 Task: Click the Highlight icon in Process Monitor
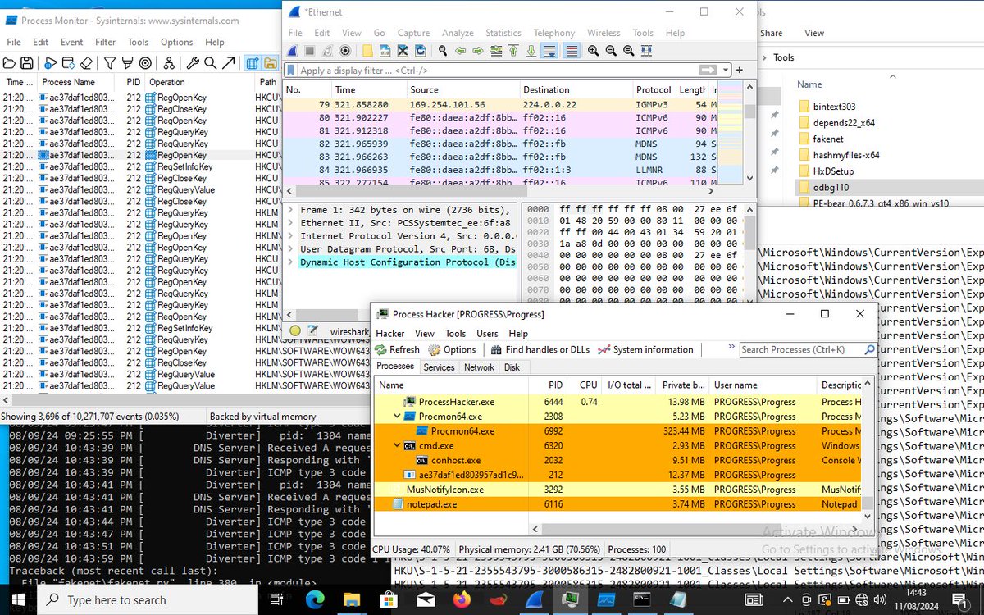coord(127,63)
